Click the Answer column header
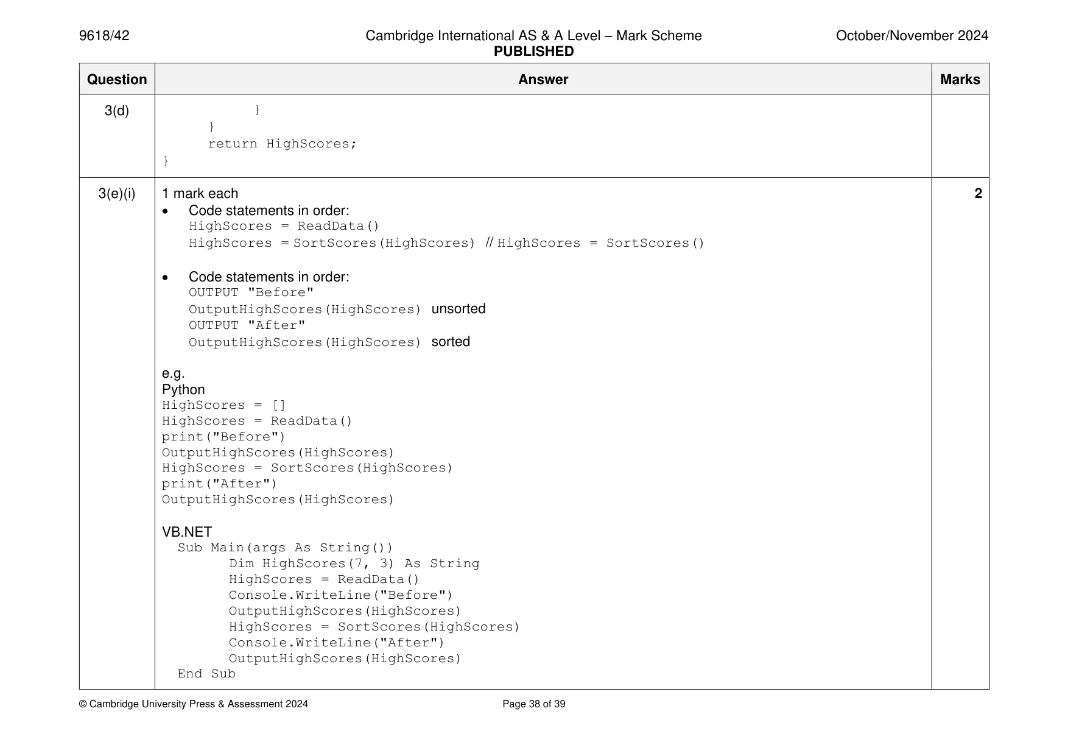1068x756 pixels. click(x=543, y=79)
